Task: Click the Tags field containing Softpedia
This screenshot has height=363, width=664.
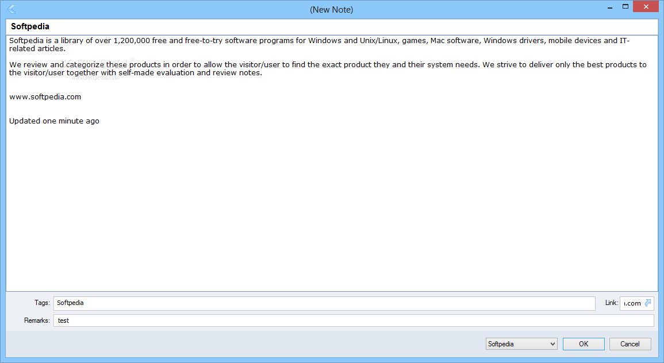Action: [324, 303]
